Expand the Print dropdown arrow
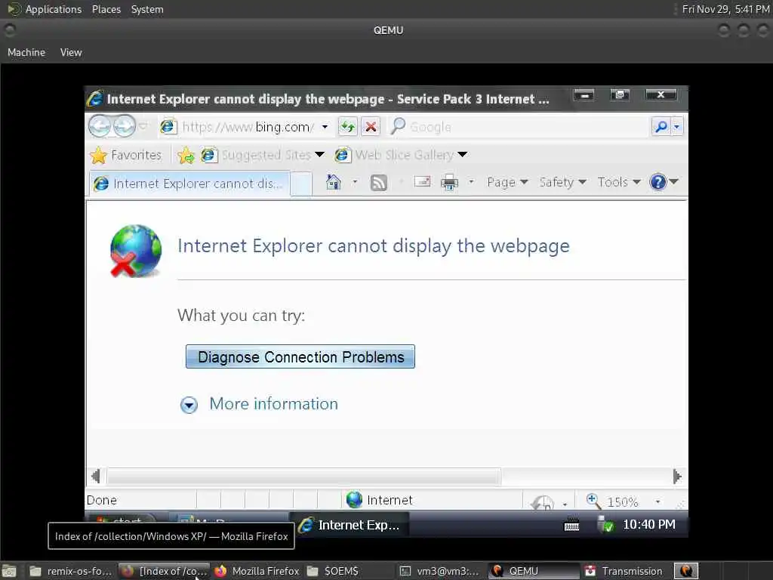773x580 pixels. [x=471, y=182]
